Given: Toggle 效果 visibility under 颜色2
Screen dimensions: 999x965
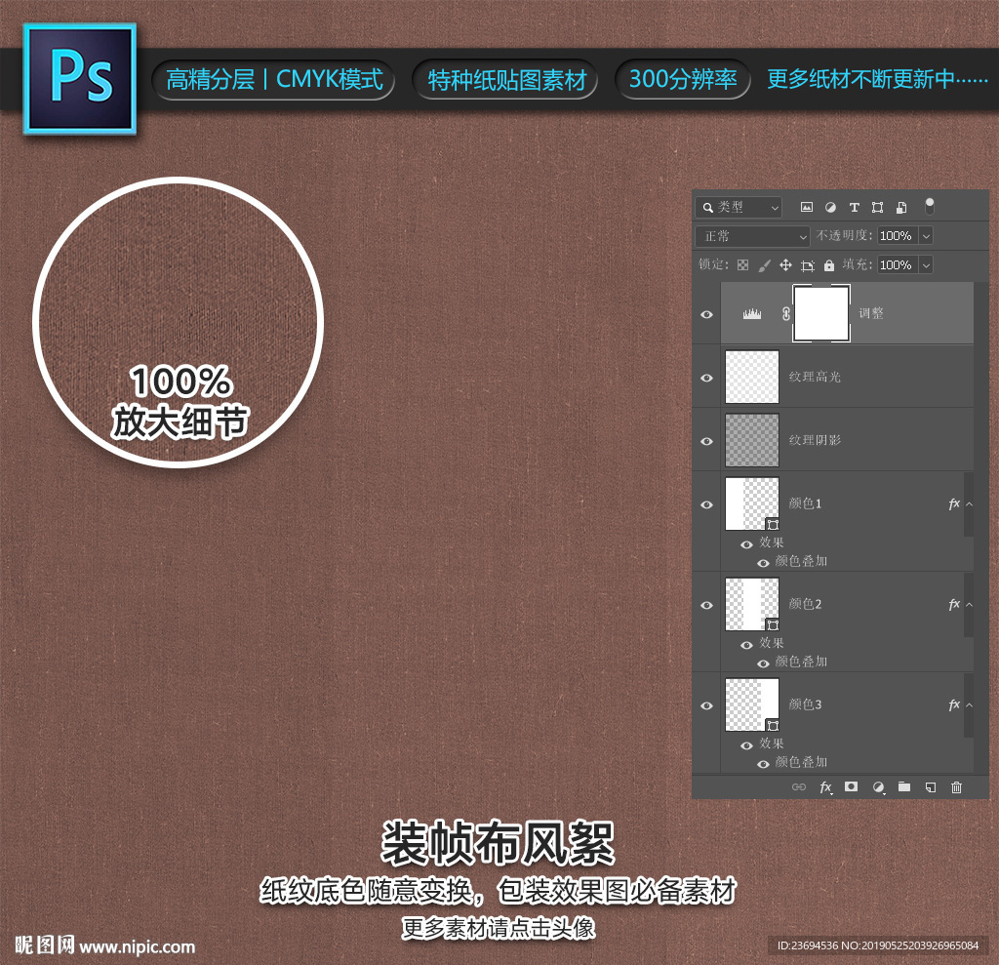Looking at the screenshot, I should (746, 645).
